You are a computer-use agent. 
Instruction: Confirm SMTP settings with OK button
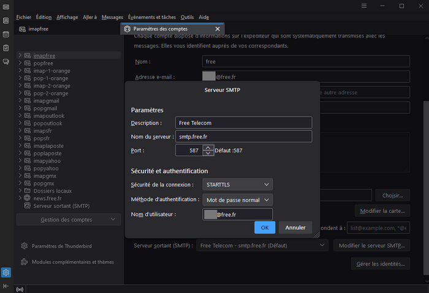pyautogui.click(x=264, y=228)
